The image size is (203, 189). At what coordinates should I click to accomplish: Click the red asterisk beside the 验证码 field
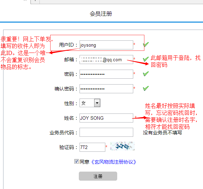(106, 147)
